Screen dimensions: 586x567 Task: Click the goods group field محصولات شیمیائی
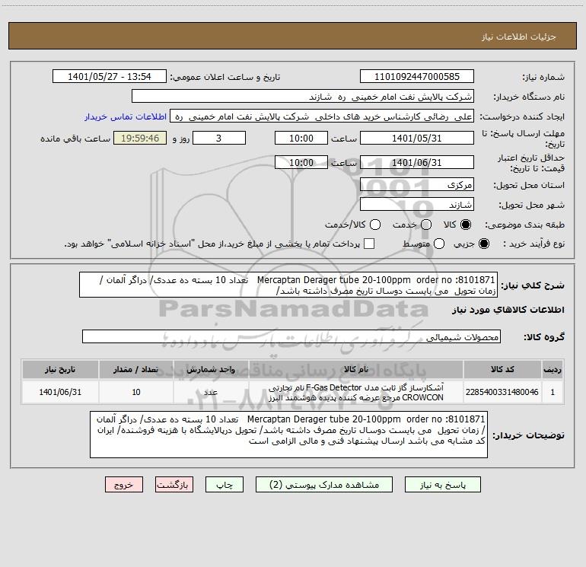(291, 336)
